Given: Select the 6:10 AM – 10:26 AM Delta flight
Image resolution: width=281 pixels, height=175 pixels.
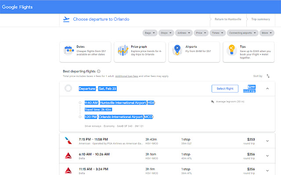Looking at the screenshot, I should (167, 156).
